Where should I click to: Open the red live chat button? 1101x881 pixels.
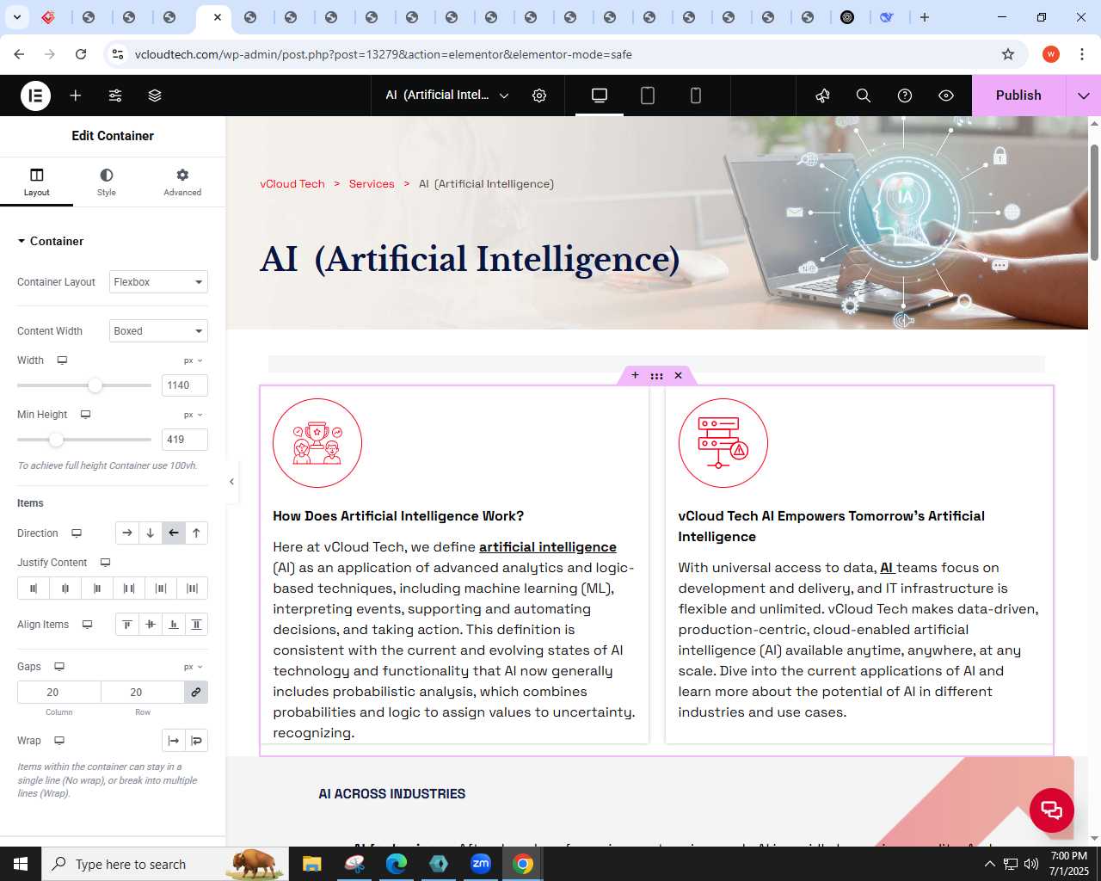tap(1051, 810)
